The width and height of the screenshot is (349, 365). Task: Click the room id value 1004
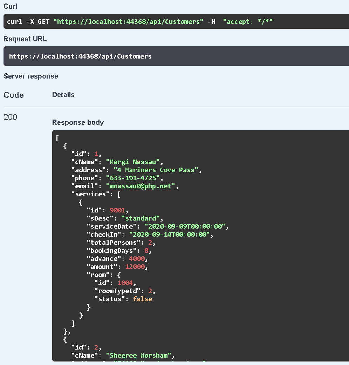[x=125, y=283]
